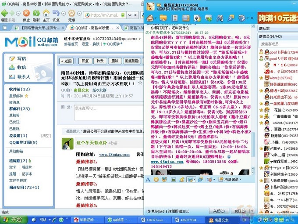The height and width of the screenshot is (224, 298).
Task: Launch group games poker card icon
Action: (197, 18)
